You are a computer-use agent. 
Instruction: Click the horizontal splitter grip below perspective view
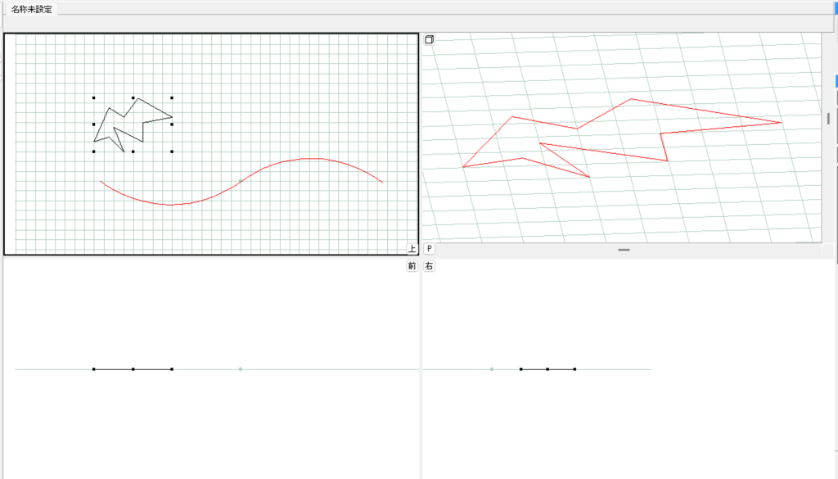point(624,250)
